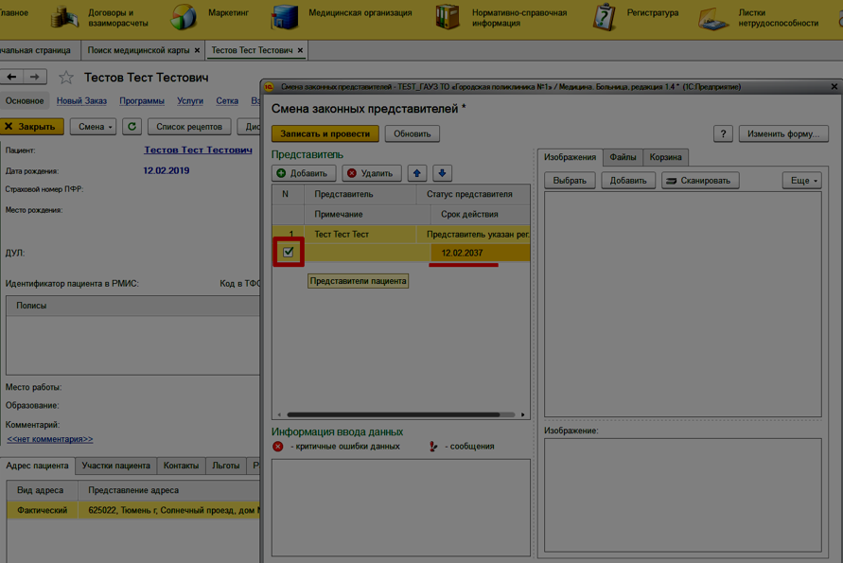The image size is (843, 563).
Task: Click the help question mark button
Action: click(723, 134)
